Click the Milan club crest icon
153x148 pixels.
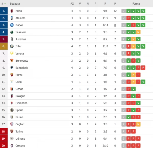pos(11,11)
